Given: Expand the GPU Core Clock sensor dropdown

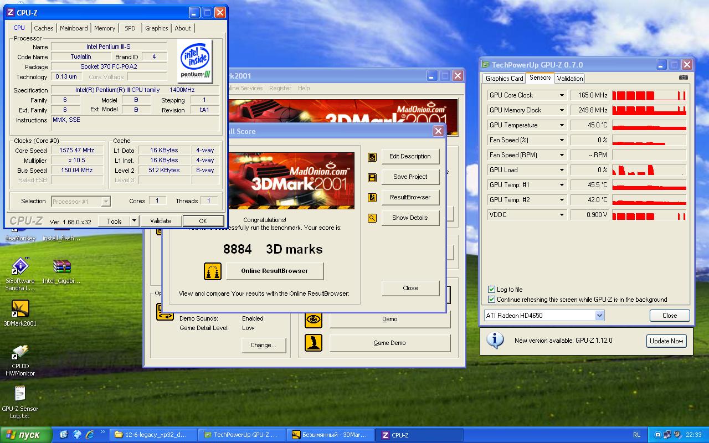Looking at the screenshot, I should click(x=562, y=95).
